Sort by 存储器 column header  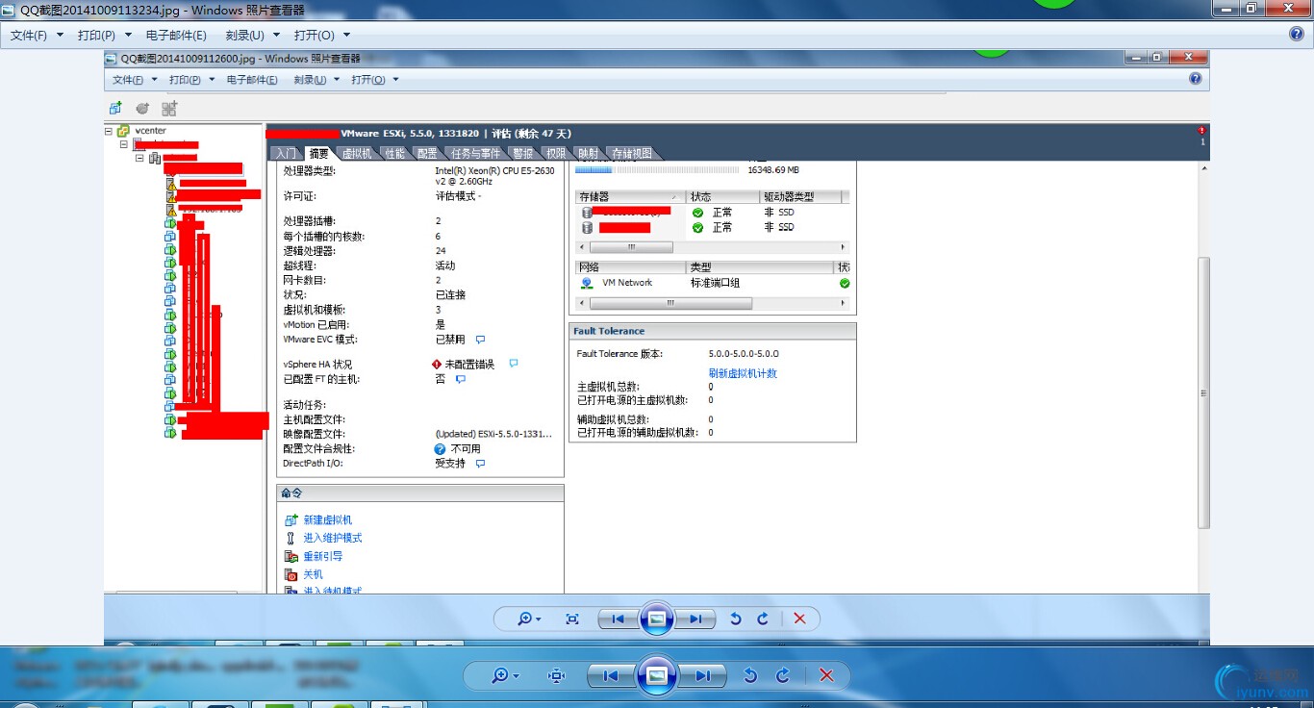tap(629, 197)
